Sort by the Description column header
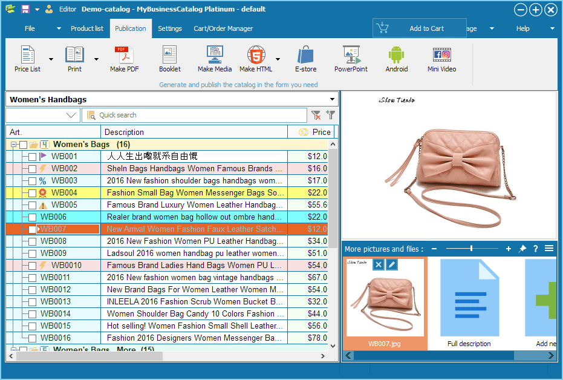563x380 pixels. point(194,132)
